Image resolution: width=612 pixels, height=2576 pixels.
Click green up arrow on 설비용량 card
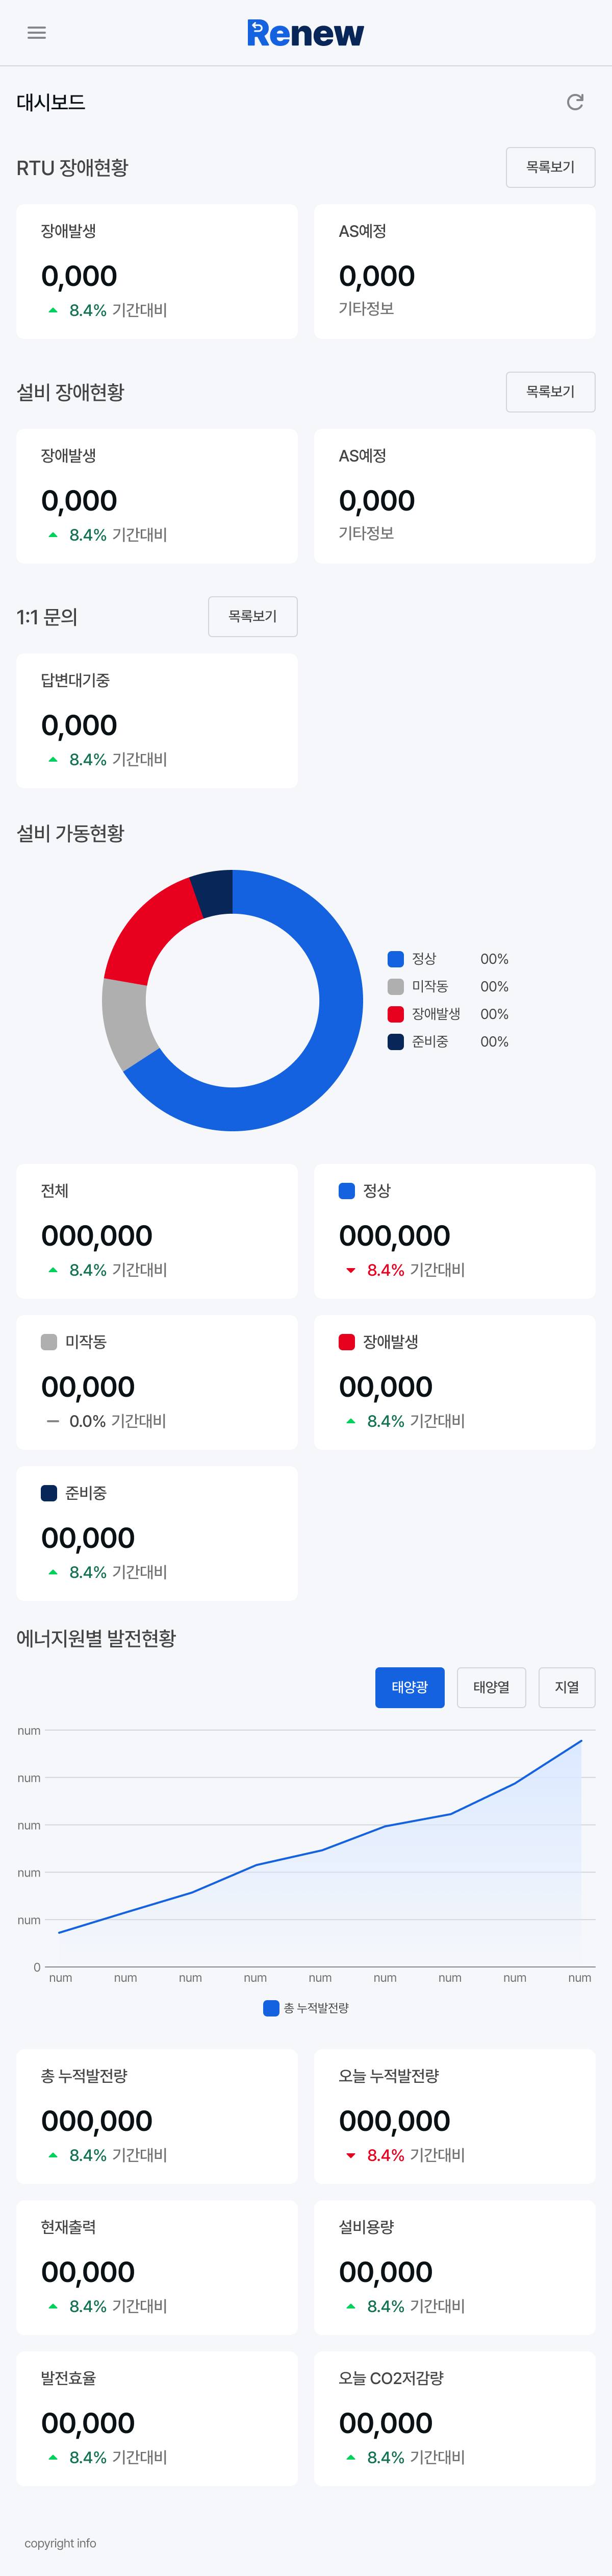click(350, 2306)
